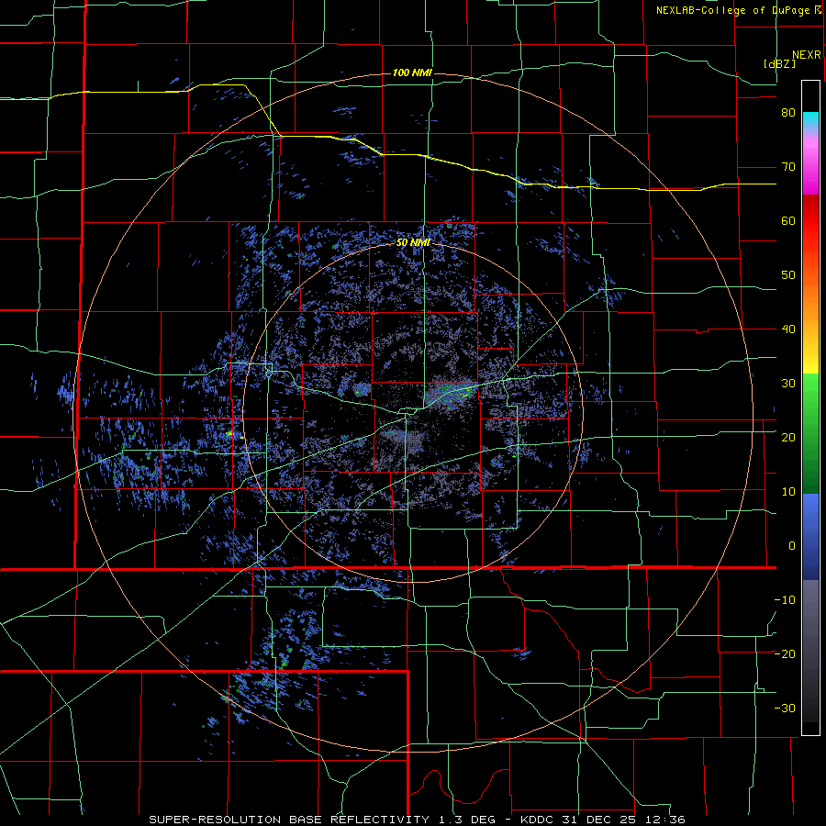Click the -10 value on dBZ scale
The height and width of the screenshot is (826, 826).
click(x=785, y=600)
